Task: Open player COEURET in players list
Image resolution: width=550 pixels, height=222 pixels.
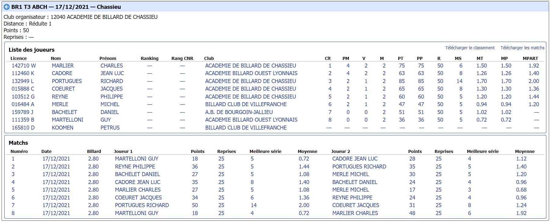Action: [x=63, y=89]
